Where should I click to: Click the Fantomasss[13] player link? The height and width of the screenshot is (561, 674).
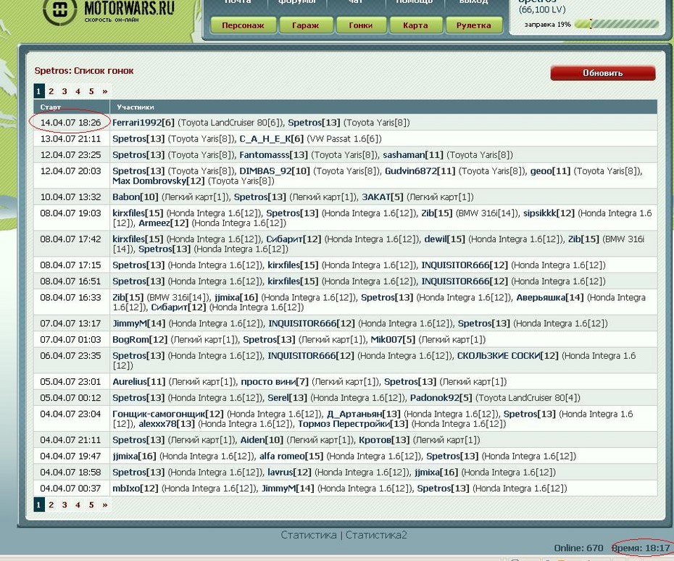tap(274, 155)
